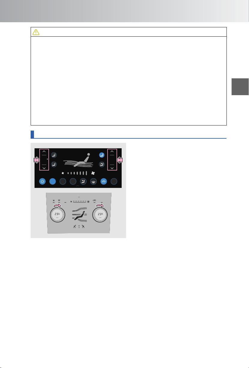Tap the seat airflow mode button in bottom row
Screen dimensions: 249x368
(x=83, y=181)
